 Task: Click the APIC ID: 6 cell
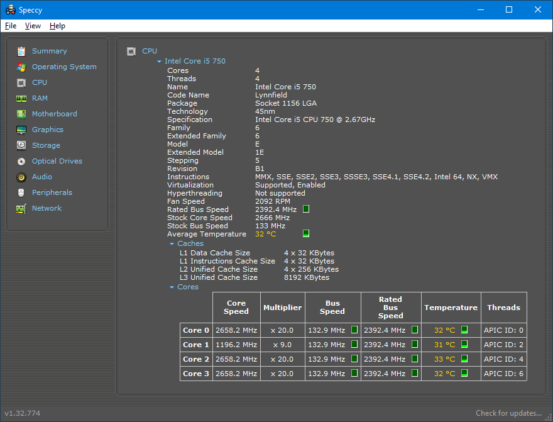(503, 374)
